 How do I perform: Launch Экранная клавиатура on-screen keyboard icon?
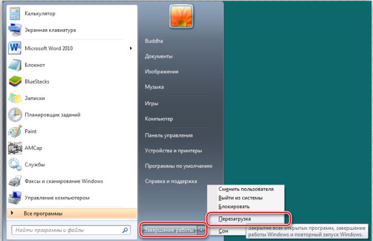click(15, 30)
